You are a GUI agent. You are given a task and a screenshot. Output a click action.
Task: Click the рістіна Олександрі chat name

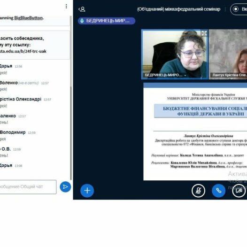(x=21, y=99)
